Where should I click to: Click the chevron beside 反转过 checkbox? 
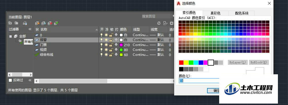pyautogui.click(x=30, y=80)
